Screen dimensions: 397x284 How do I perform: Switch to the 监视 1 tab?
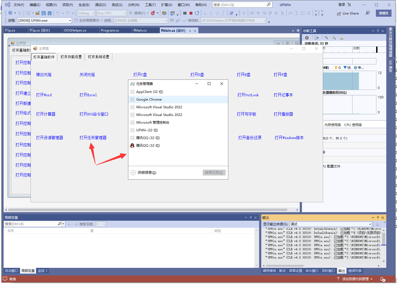pyautogui.click(x=43, y=271)
